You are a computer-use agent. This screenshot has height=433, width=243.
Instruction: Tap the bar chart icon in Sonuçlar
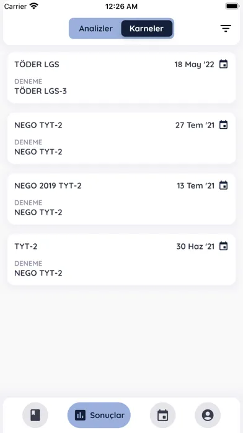(80, 415)
